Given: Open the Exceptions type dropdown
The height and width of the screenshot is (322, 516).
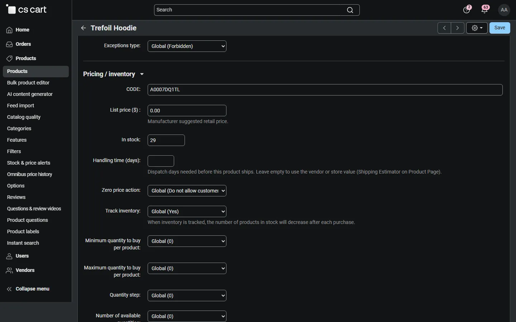Looking at the screenshot, I should pos(187,46).
